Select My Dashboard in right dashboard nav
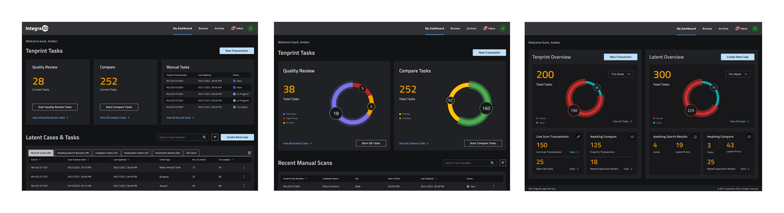Screen dimensions: 784x213 coord(686,29)
